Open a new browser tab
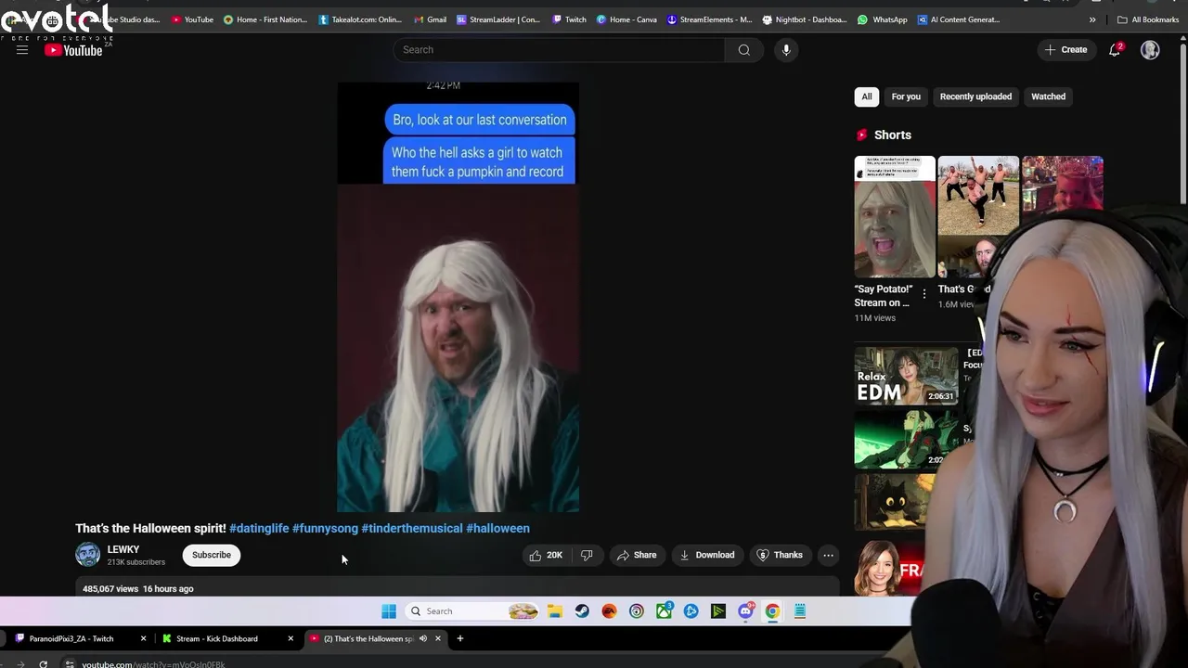 [x=459, y=638]
